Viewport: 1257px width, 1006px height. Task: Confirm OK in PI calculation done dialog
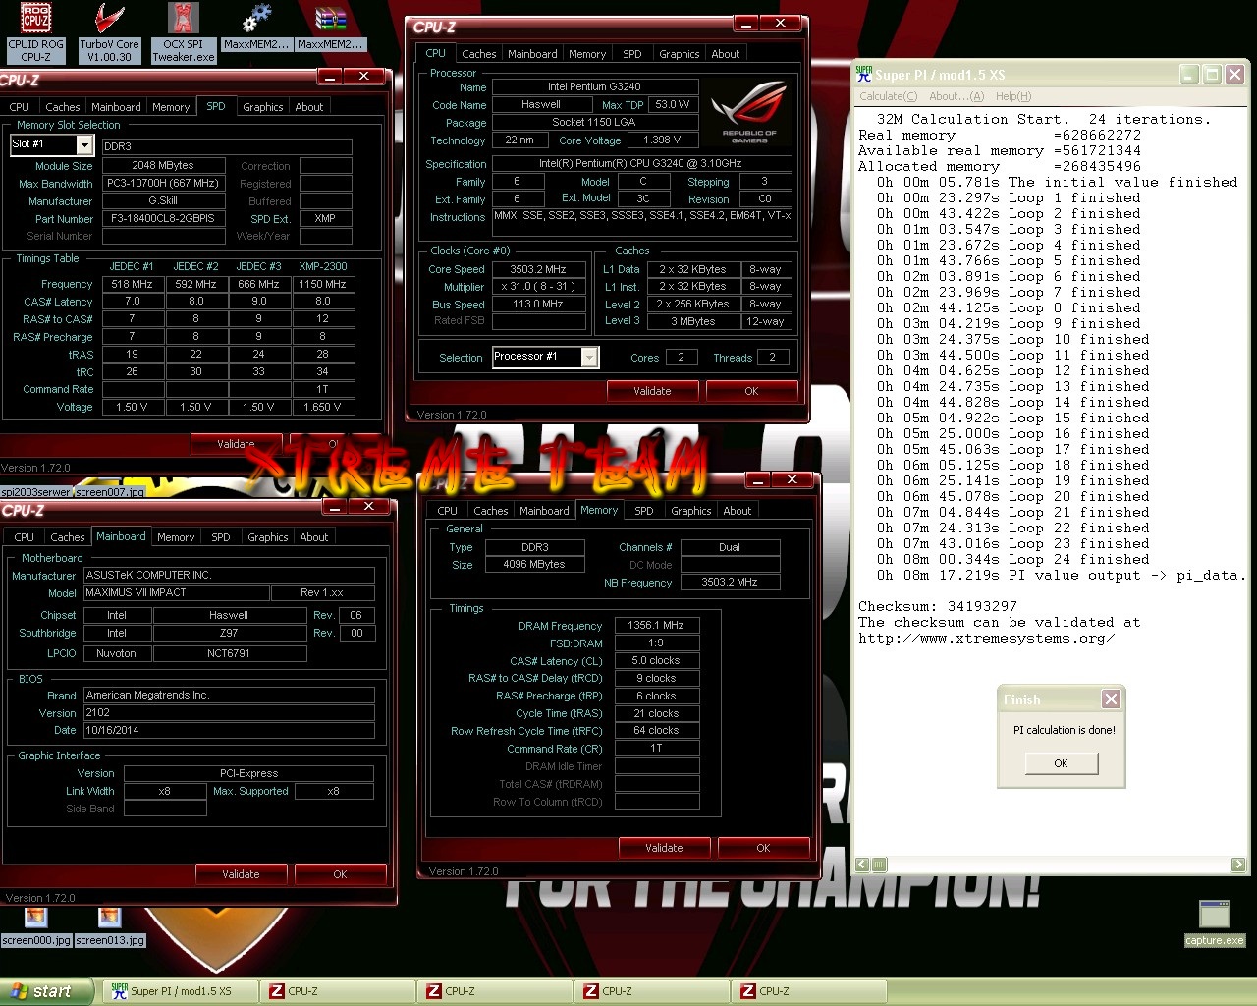coord(1061,763)
